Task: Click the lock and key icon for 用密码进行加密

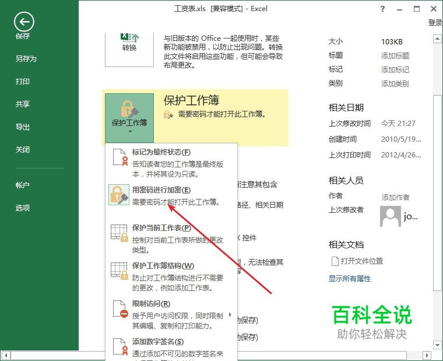Action: 119,194
